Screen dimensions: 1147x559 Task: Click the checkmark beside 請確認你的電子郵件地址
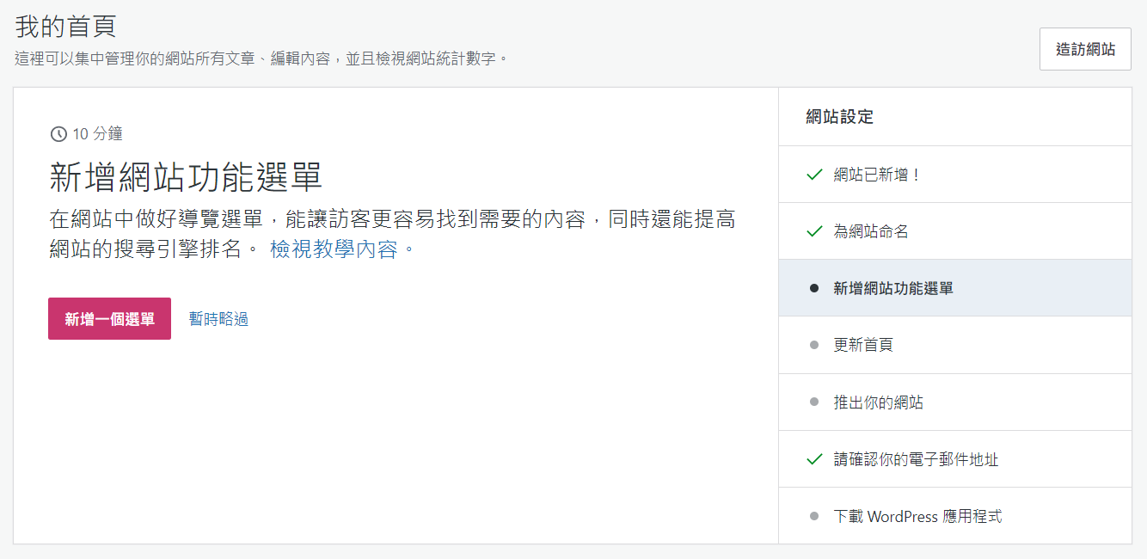click(x=814, y=459)
